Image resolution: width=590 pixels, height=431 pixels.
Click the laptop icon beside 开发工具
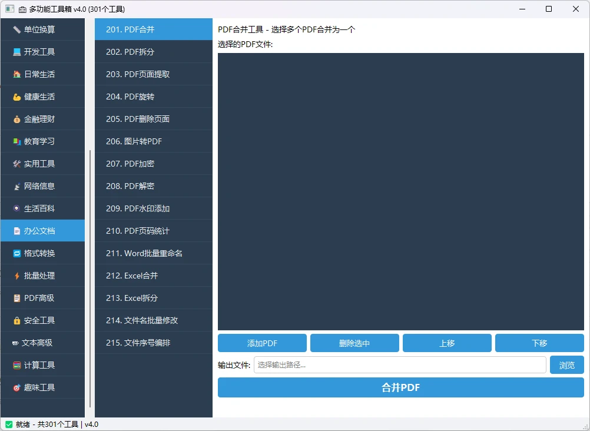coord(16,52)
